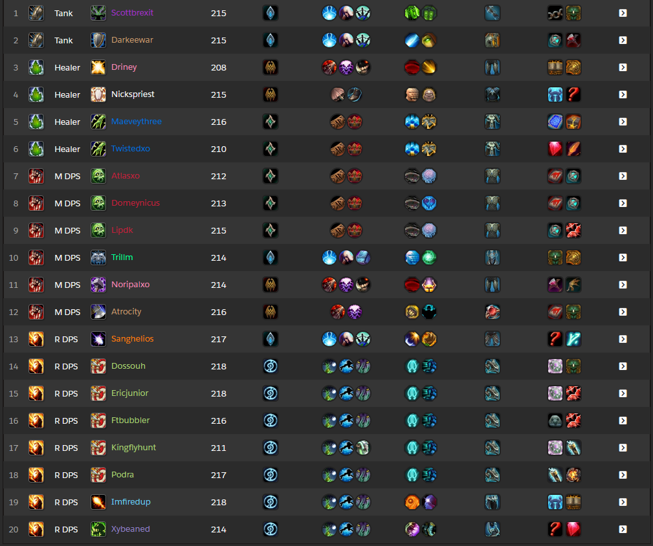Expand the arrow on Xybeaned's row

[623, 529]
